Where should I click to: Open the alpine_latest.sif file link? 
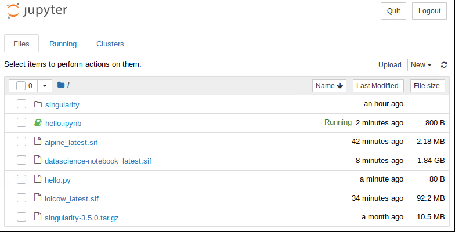click(x=71, y=143)
